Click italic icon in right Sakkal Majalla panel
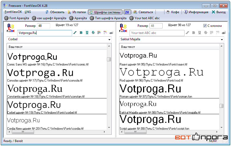231x146 pixels. (187, 33)
